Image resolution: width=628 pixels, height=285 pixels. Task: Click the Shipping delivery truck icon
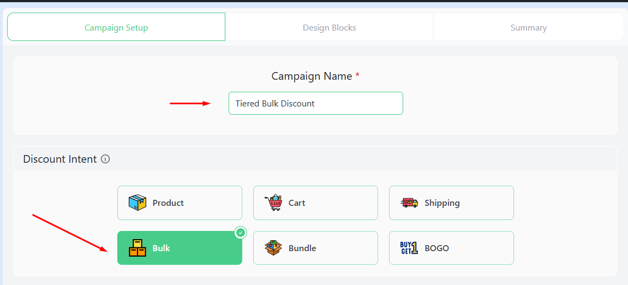[409, 203]
